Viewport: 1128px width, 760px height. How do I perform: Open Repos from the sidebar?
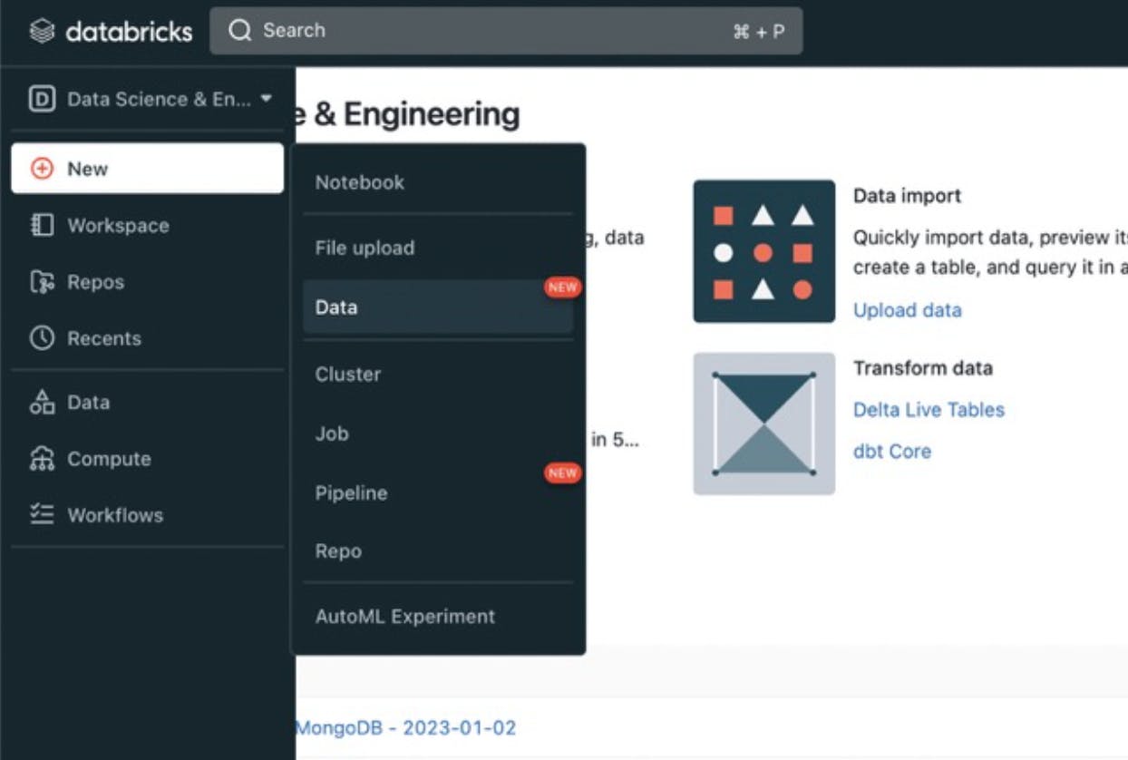point(44,281)
